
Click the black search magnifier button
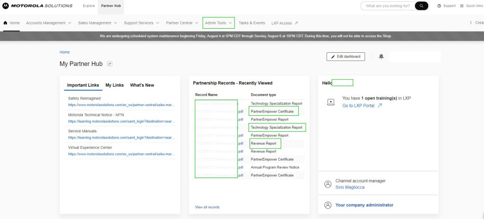[x=421, y=6]
